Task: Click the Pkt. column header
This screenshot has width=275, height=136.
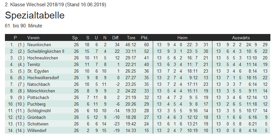Action: tap(145, 38)
